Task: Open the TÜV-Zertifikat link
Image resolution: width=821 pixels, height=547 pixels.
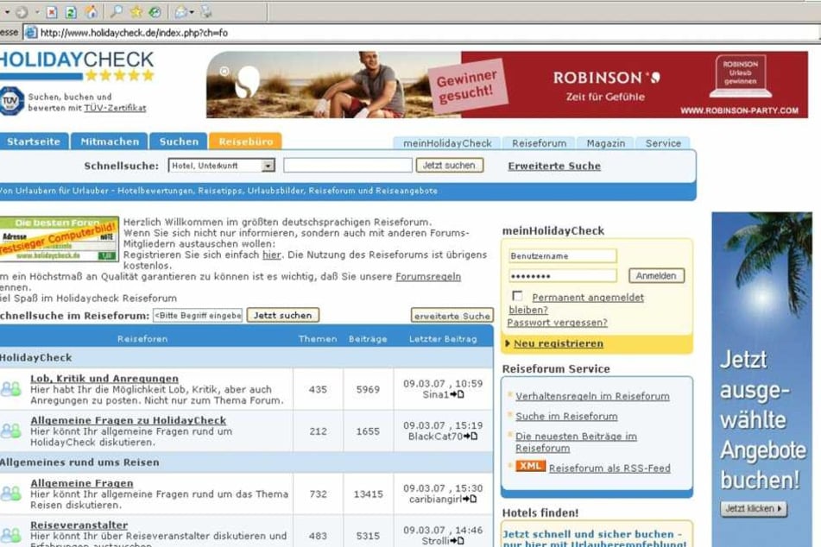Action: click(x=115, y=108)
